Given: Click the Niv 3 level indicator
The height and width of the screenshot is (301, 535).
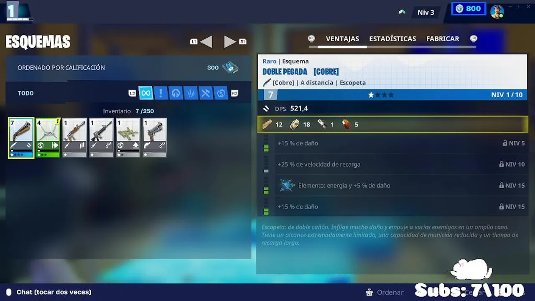Looking at the screenshot, I should click(426, 13).
